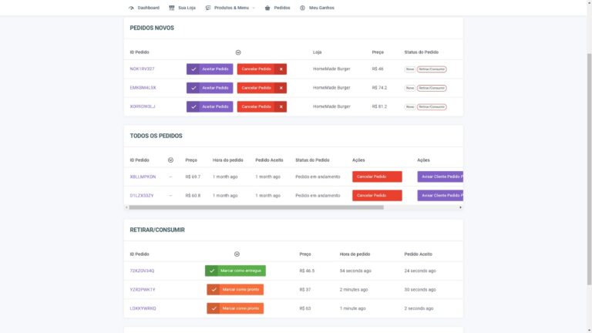Cancel in-progress order XBLLMPK0N
This screenshot has height=333, width=592.
click(377, 177)
